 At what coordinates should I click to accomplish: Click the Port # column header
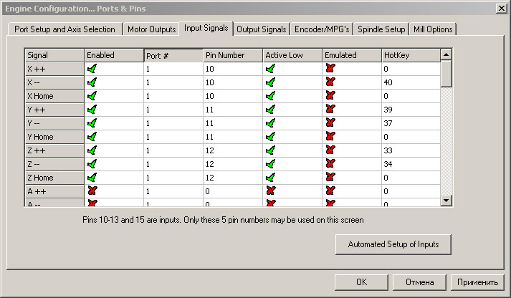point(173,56)
